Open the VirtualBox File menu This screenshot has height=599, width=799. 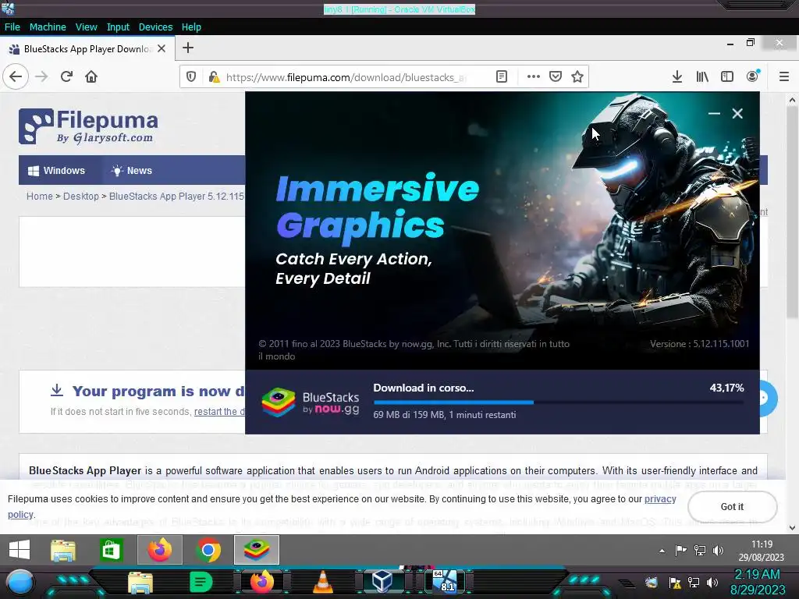(x=12, y=27)
